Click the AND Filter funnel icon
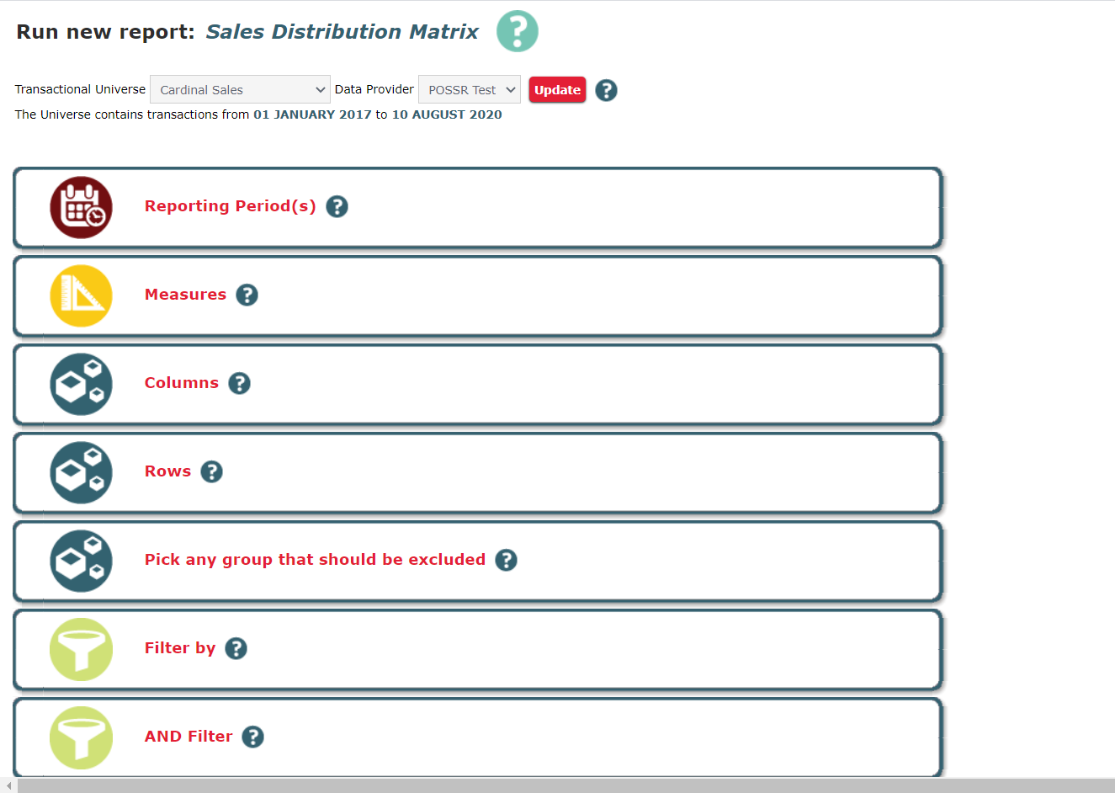 point(81,737)
